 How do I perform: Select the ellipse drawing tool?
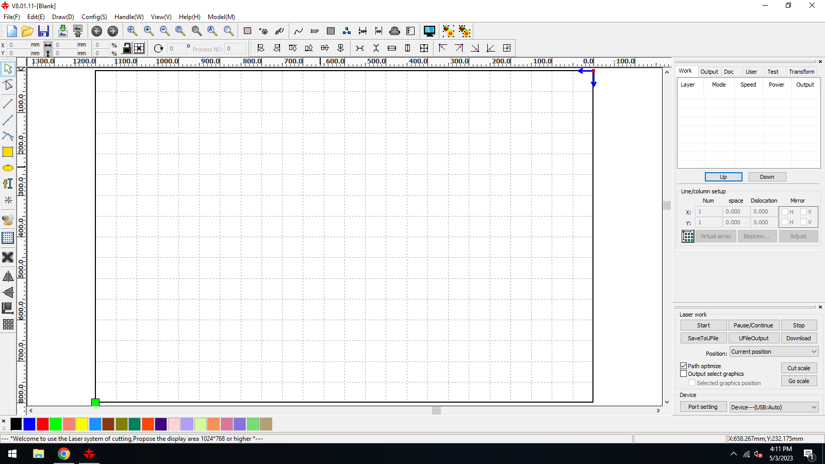[x=8, y=168]
